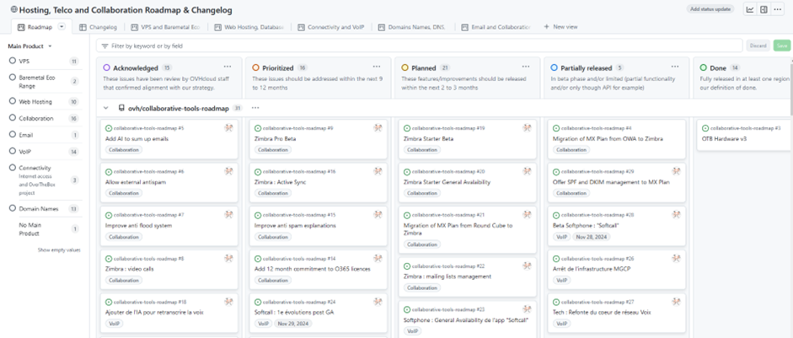This screenshot has width=793, height=338.
Task: Collapse the ovh/collaborative-tools-roadmap group
Action: pos(105,108)
